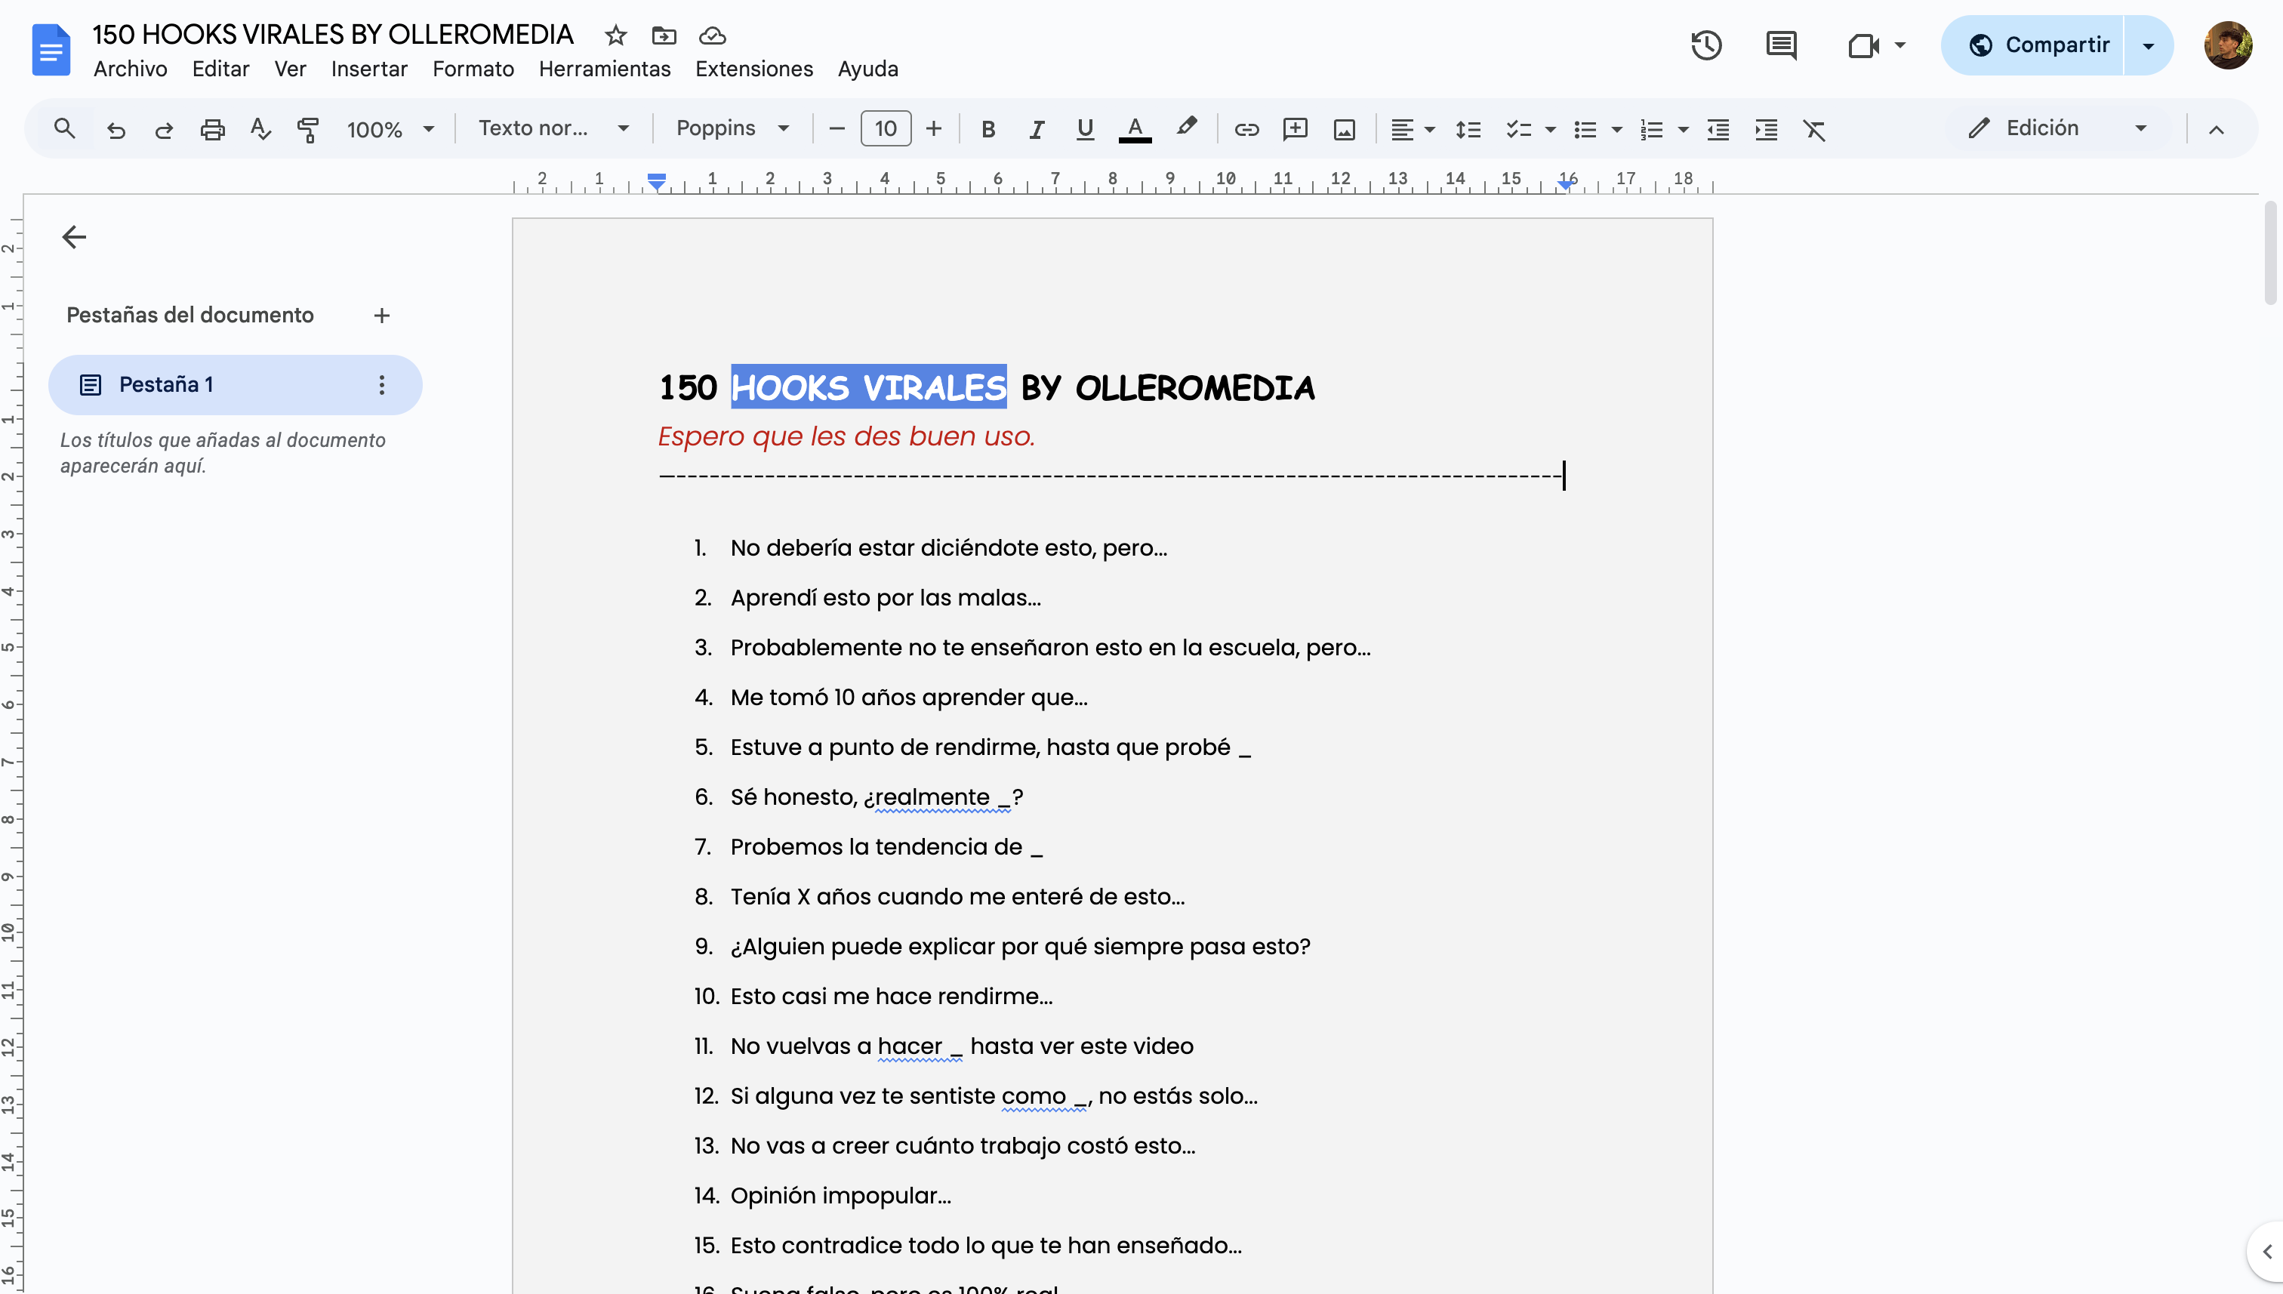Open the Insertar menu
2283x1294 pixels.
click(x=369, y=69)
